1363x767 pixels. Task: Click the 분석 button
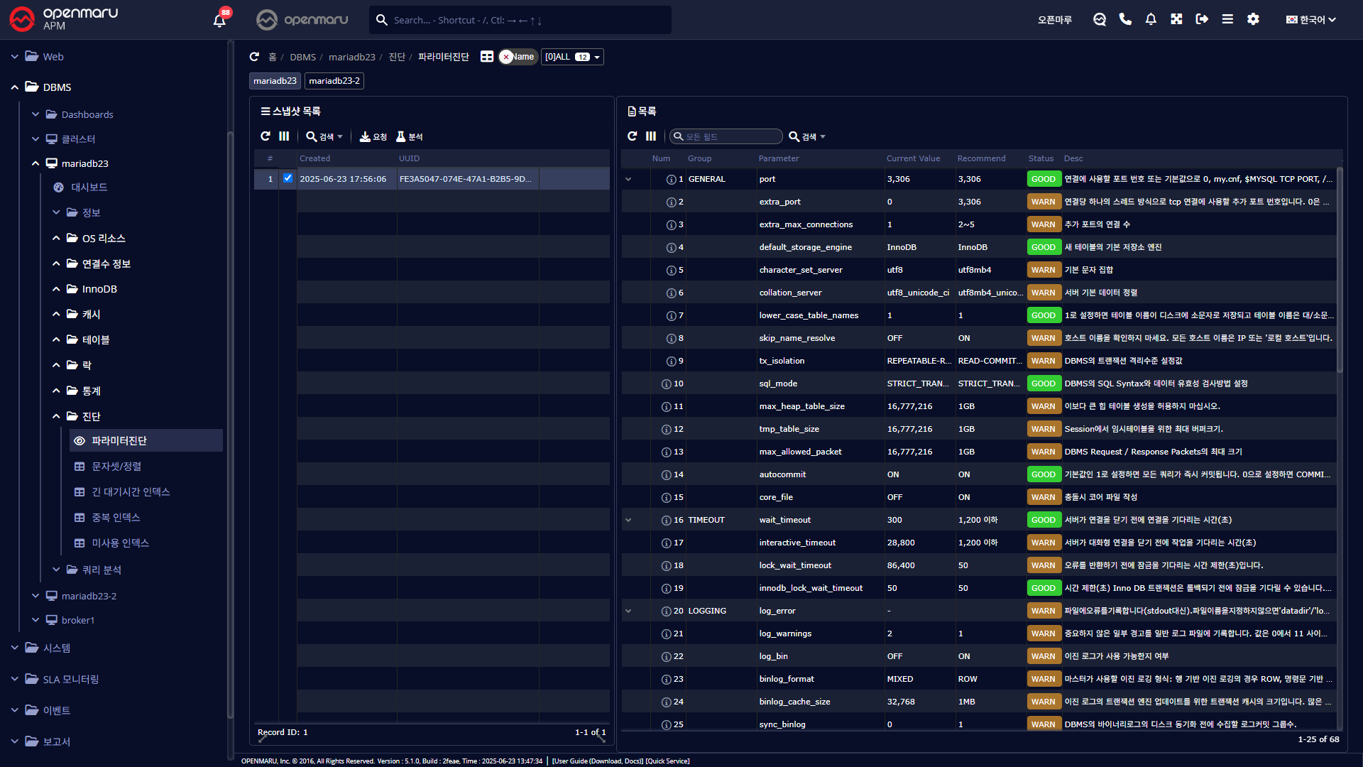pyautogui.click(x=410, y=136)
